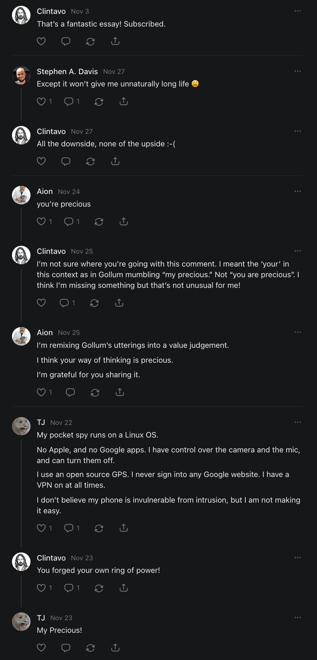Open Stephen A. Davis's profile name link
The height and width of the screenshot is (660, 317).
(x=67, y=72)
